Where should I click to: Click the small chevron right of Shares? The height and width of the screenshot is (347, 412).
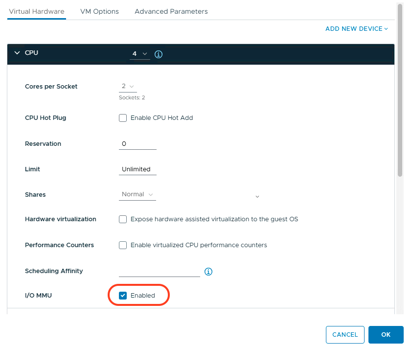tap(257, 197)
